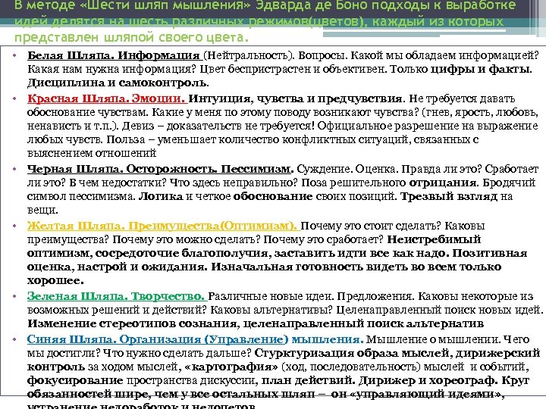Viewport: 546px width, 409px height.
Task: Click green heading 'Зеленая Шляпа. Творчество.'
Action: click(115, 296)
